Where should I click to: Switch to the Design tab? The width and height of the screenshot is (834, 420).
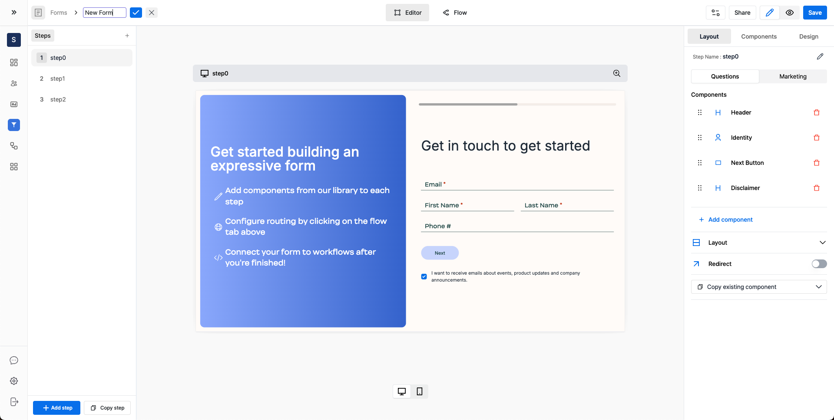point(808,36)
